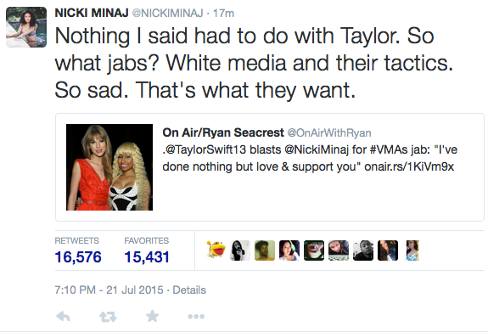
Task: Click the quoted tweet photo thumbnail
Action: point(109,167)
